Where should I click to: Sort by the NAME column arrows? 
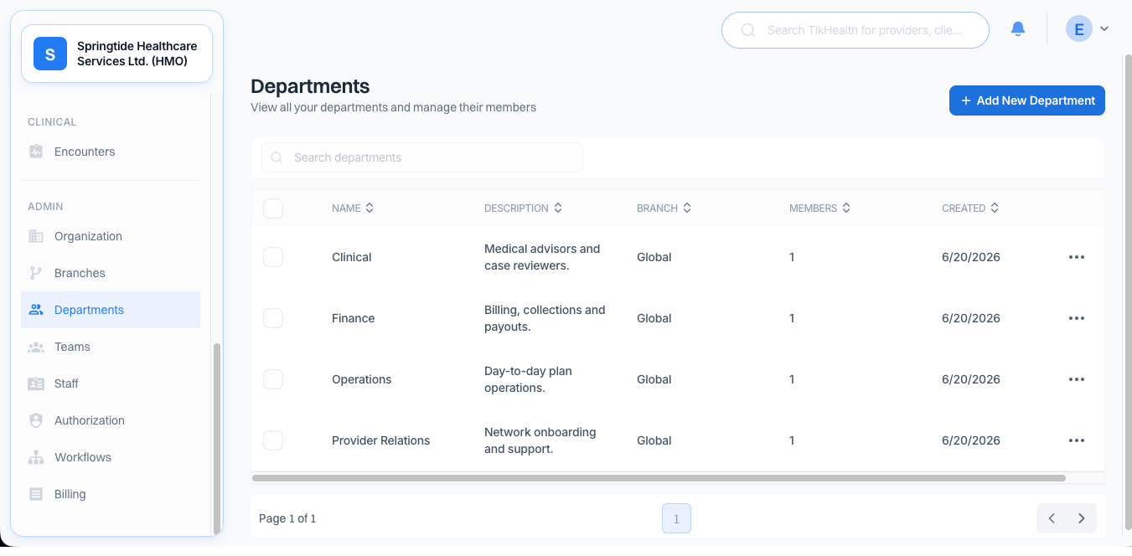370,208
